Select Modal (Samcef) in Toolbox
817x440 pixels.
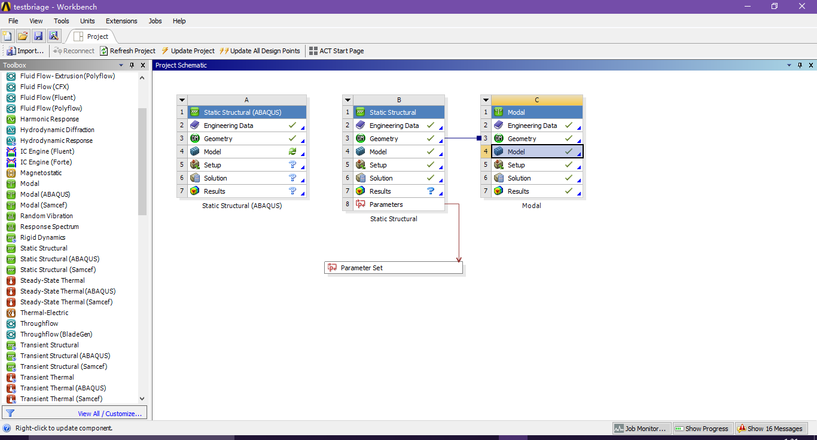click(44, 205)
